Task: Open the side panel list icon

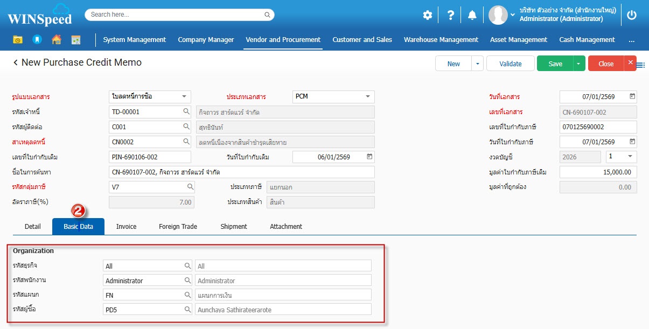Action: pos(641,65)
